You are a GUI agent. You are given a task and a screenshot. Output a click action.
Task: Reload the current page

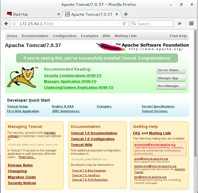[124, 24]
